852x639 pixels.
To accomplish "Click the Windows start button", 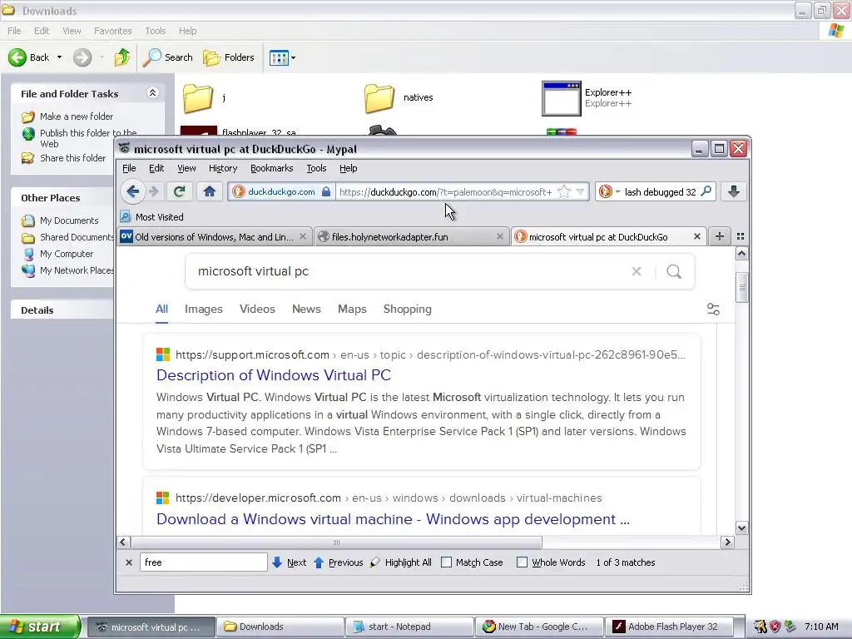I will (x=40, y=627).
